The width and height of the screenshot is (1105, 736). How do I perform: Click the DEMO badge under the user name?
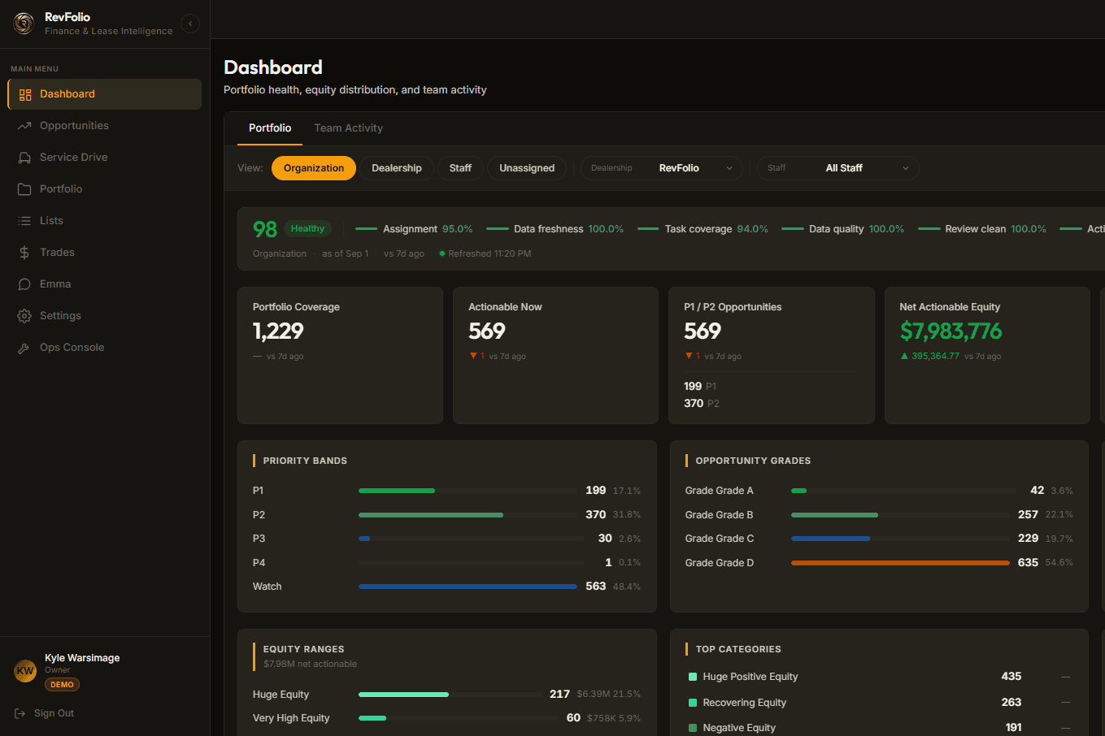[x=62, y=685]
